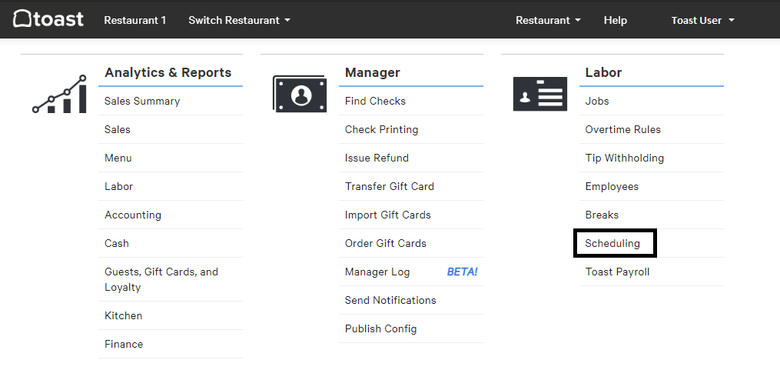The image size is (780, 370).
Task: Open the Switch Restaurant dropdown
Action: (239, 21)
